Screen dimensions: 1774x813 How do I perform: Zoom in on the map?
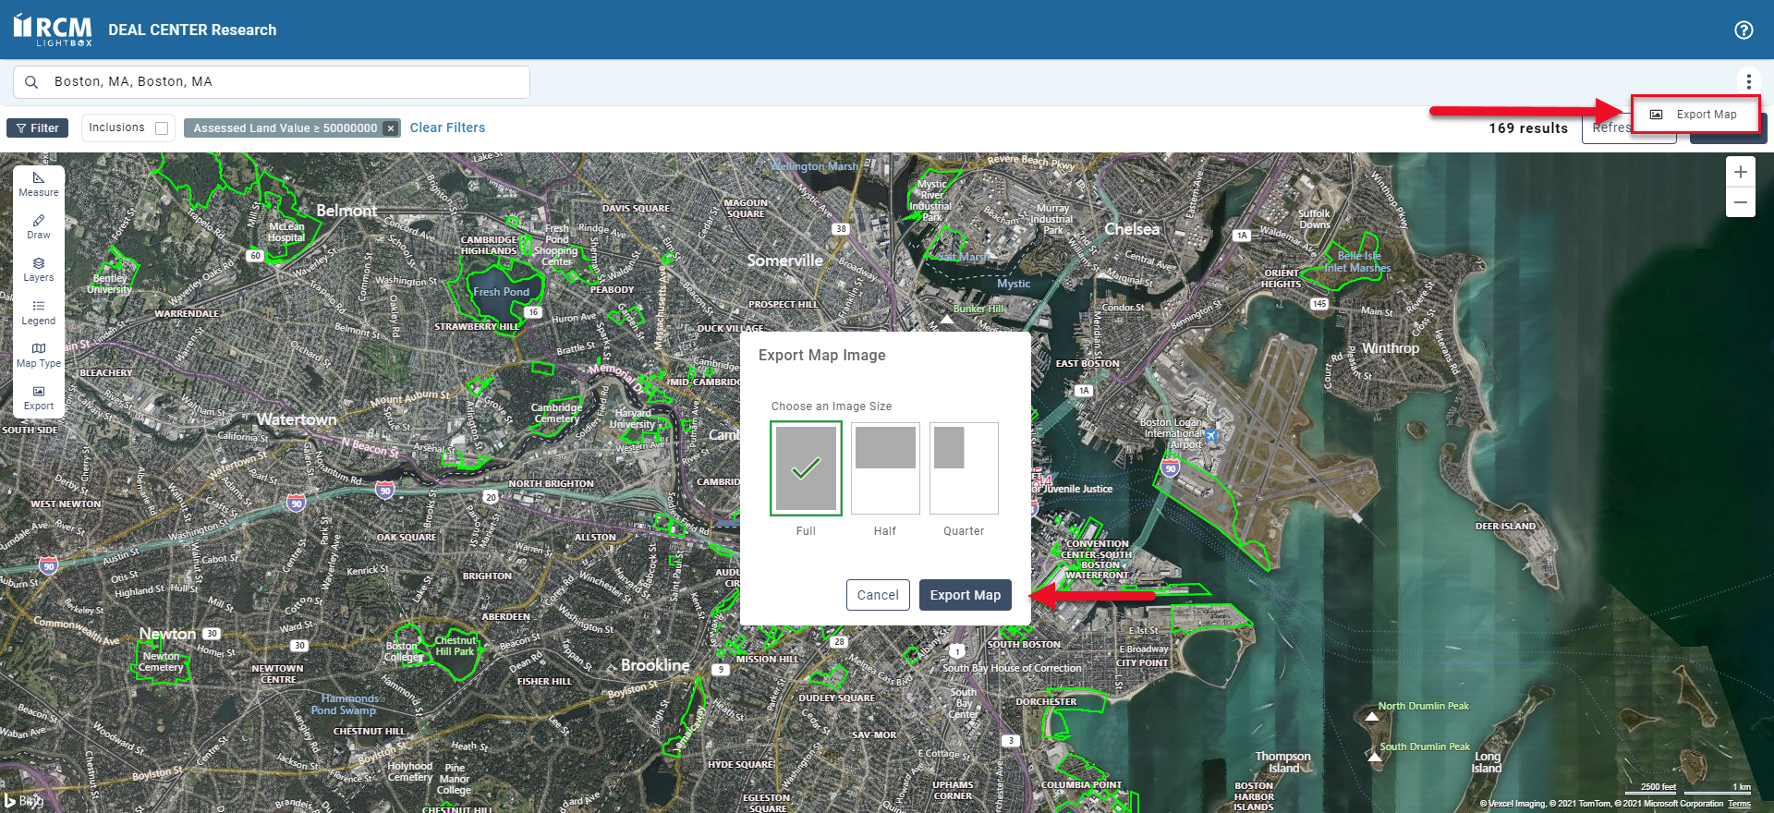pyautogui.click(x=1740, y=173)
